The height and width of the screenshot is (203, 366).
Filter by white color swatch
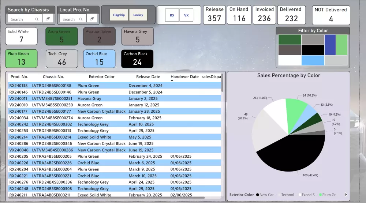[290, 60]
